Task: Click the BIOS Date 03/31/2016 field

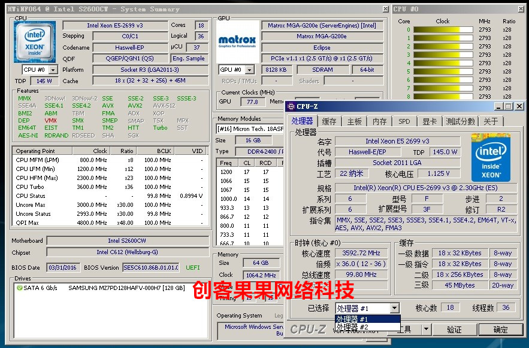Action: point(63,267)
